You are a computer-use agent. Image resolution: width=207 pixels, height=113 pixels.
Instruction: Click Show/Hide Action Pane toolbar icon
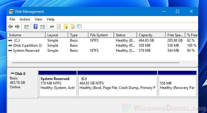pyautogui.click(x=43, y=27)
